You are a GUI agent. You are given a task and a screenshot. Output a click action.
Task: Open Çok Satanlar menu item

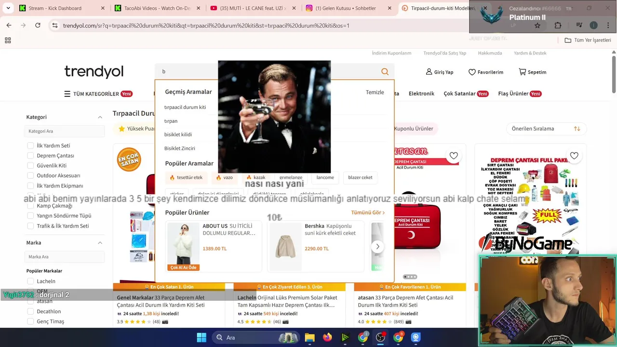point(466,93)
